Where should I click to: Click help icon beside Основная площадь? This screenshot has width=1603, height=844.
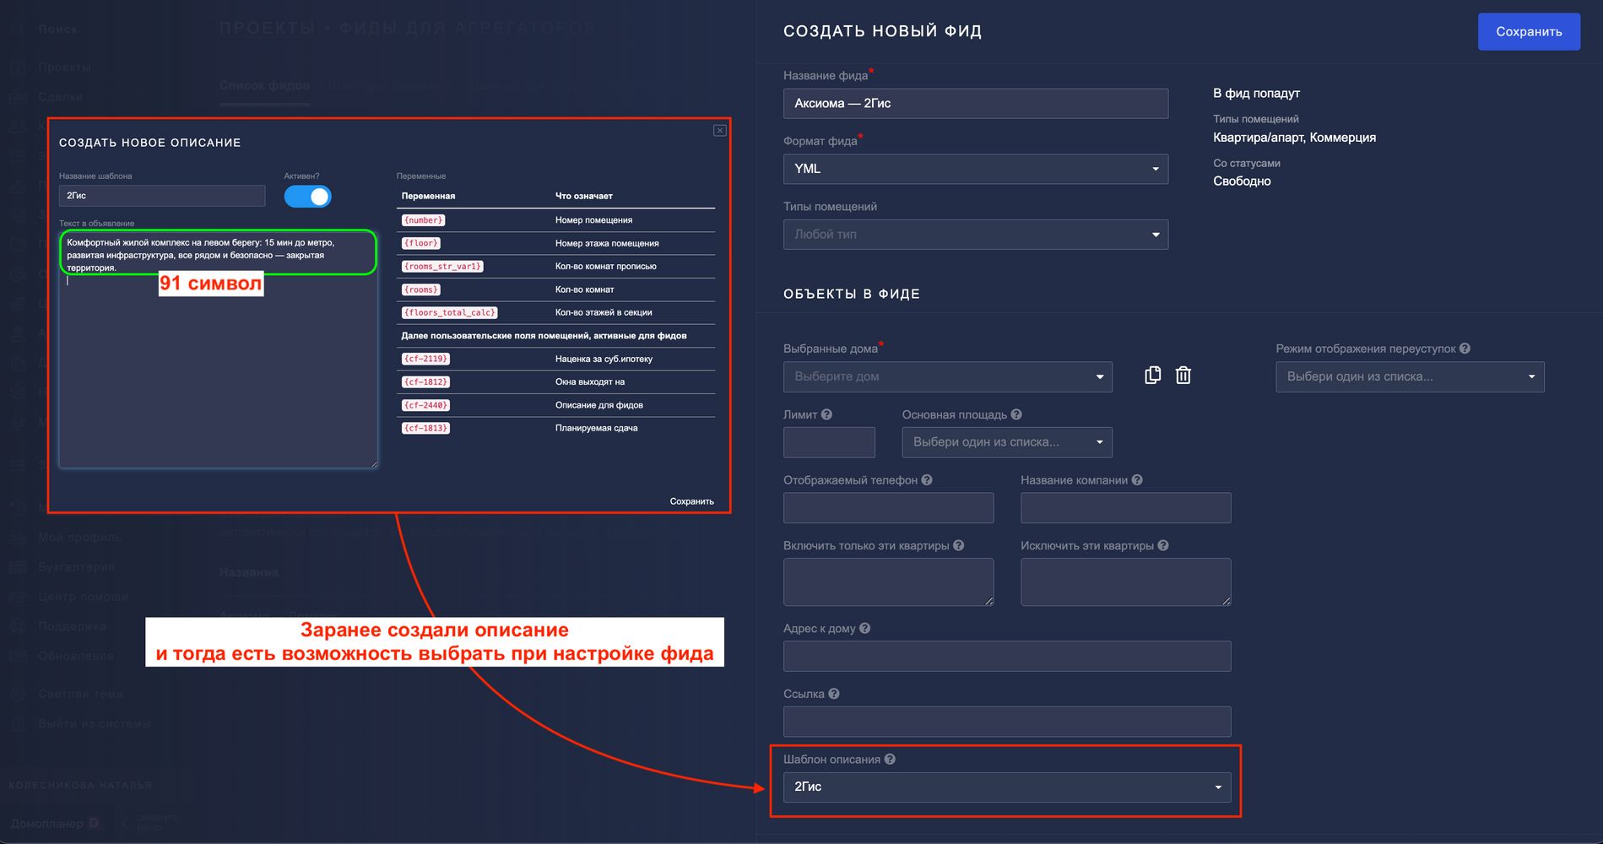(1016, 414)
